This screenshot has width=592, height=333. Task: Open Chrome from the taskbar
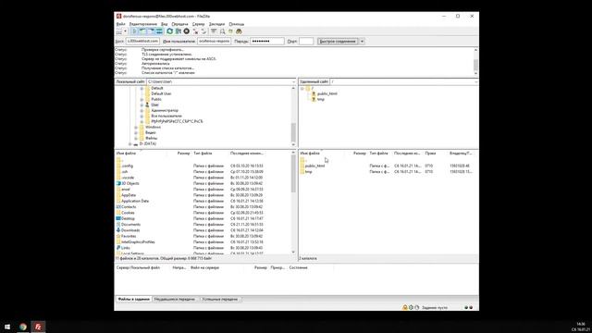click(x=23, y=327)
